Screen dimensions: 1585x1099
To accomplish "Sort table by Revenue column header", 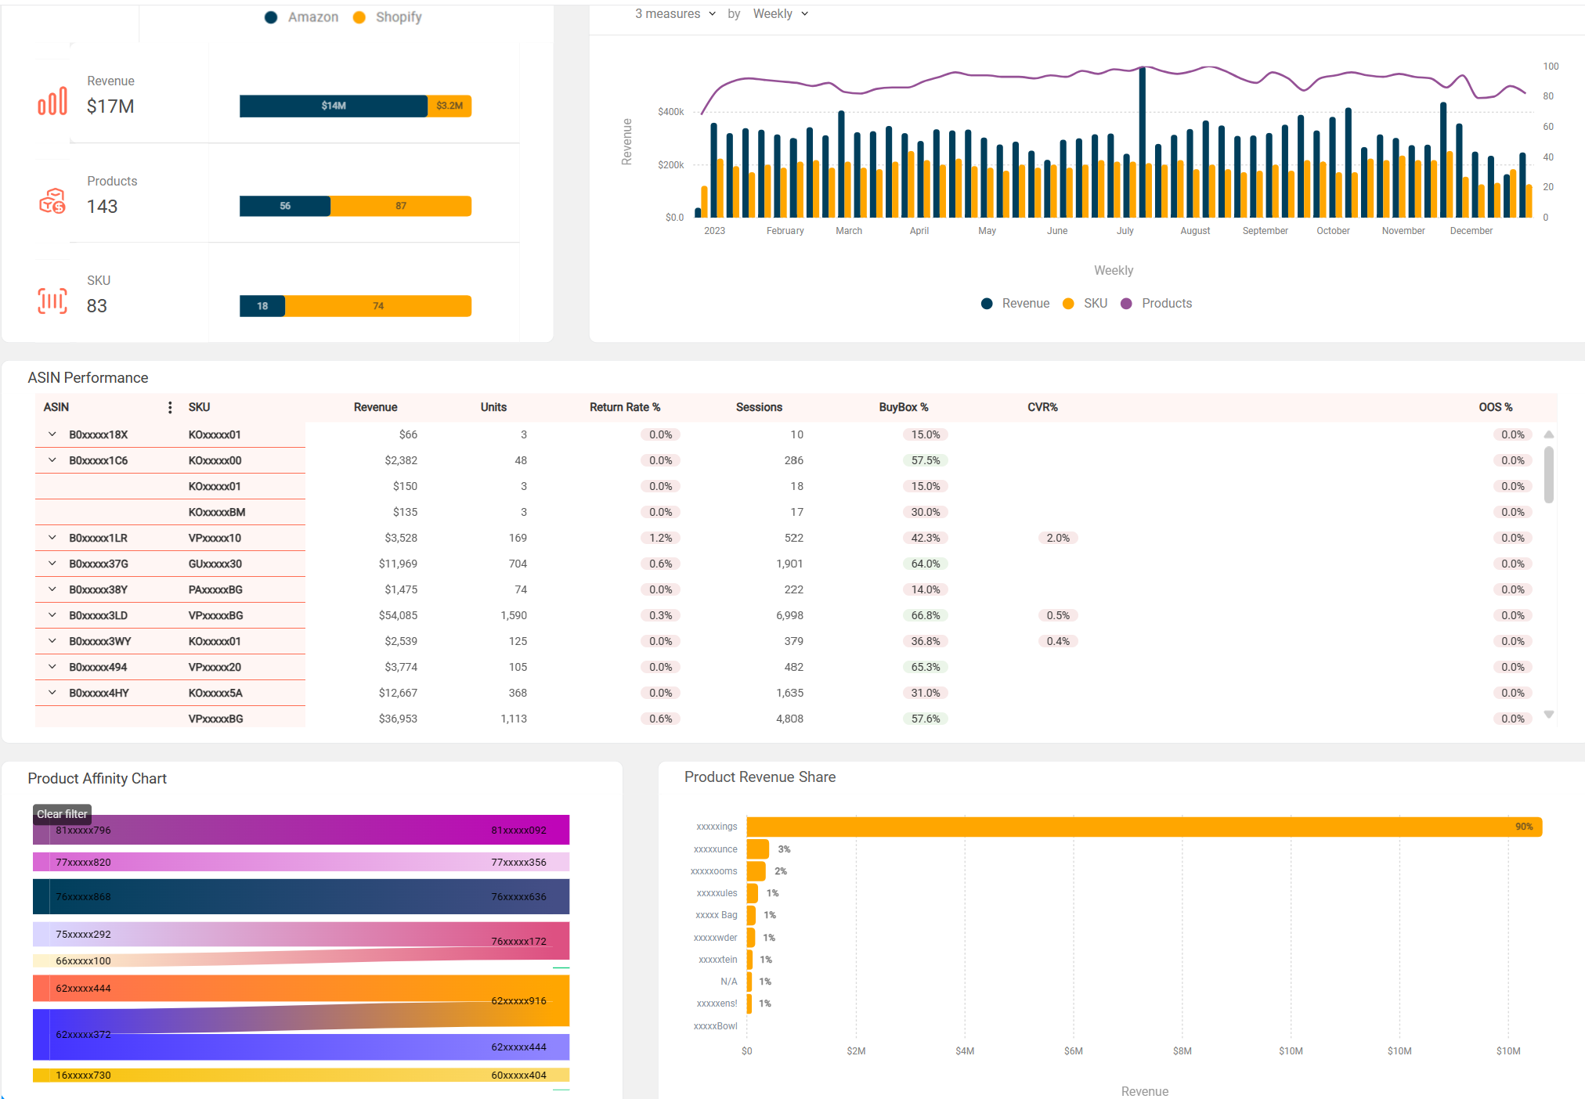I will click(x=375, y=407).
